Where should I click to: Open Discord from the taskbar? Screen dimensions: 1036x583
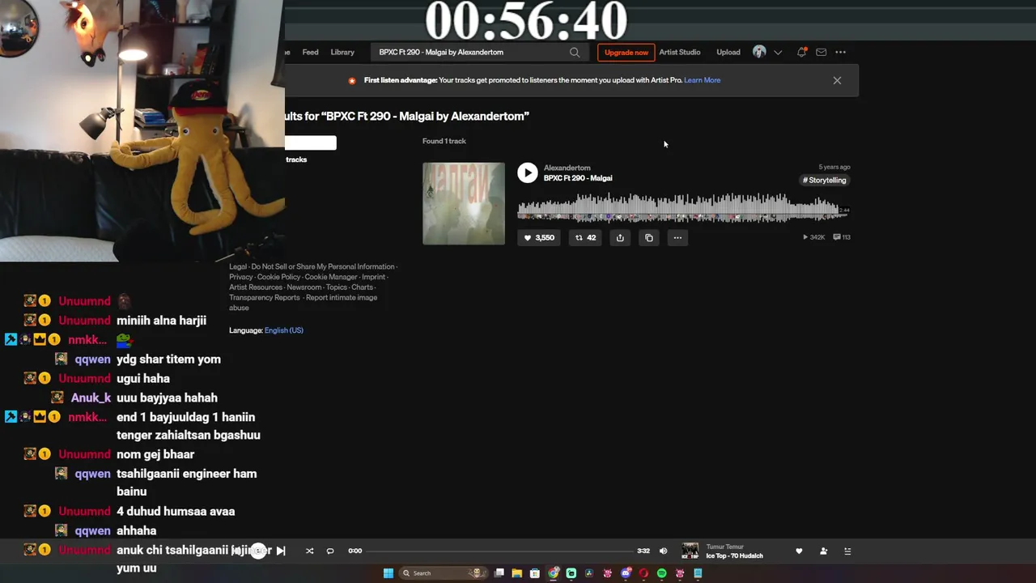pyautogui.click(x=626, y=573)
